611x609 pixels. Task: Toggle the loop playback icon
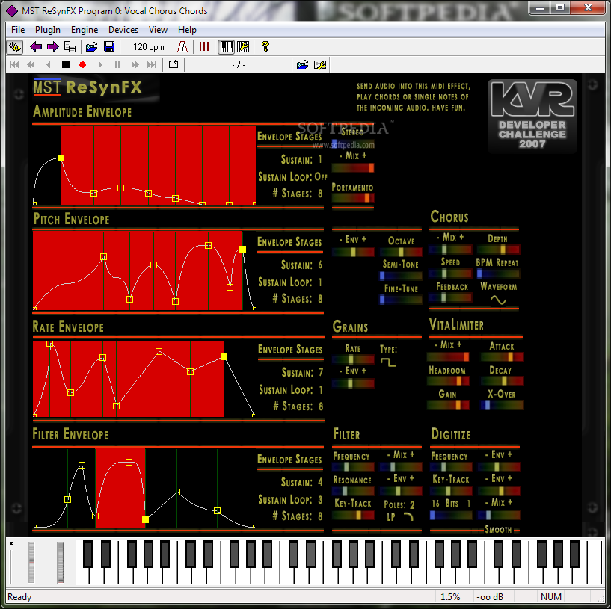click(174, 65)
